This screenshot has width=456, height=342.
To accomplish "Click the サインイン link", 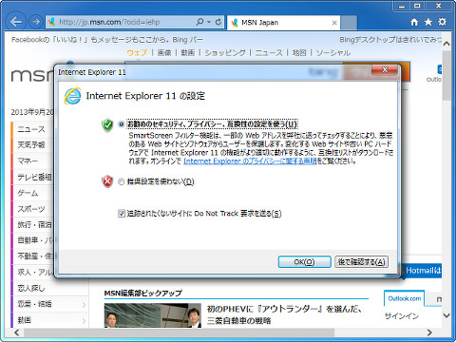I will (402, 316).
